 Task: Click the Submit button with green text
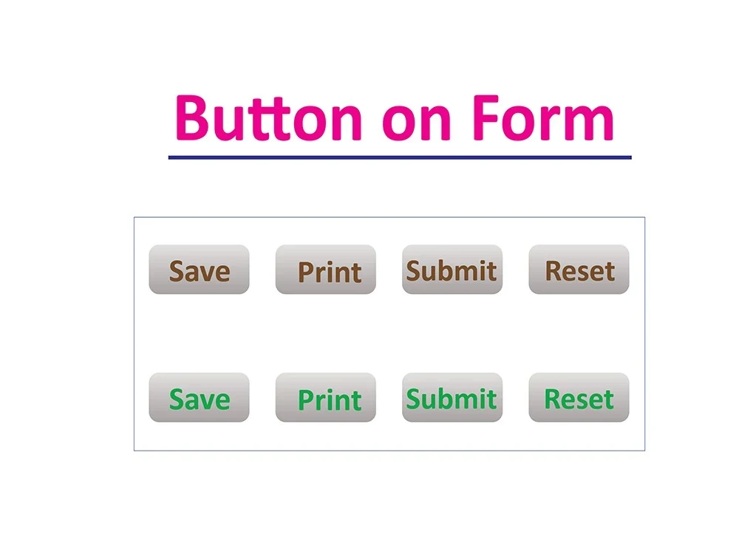pyautogui.click(x=452, y=399)
